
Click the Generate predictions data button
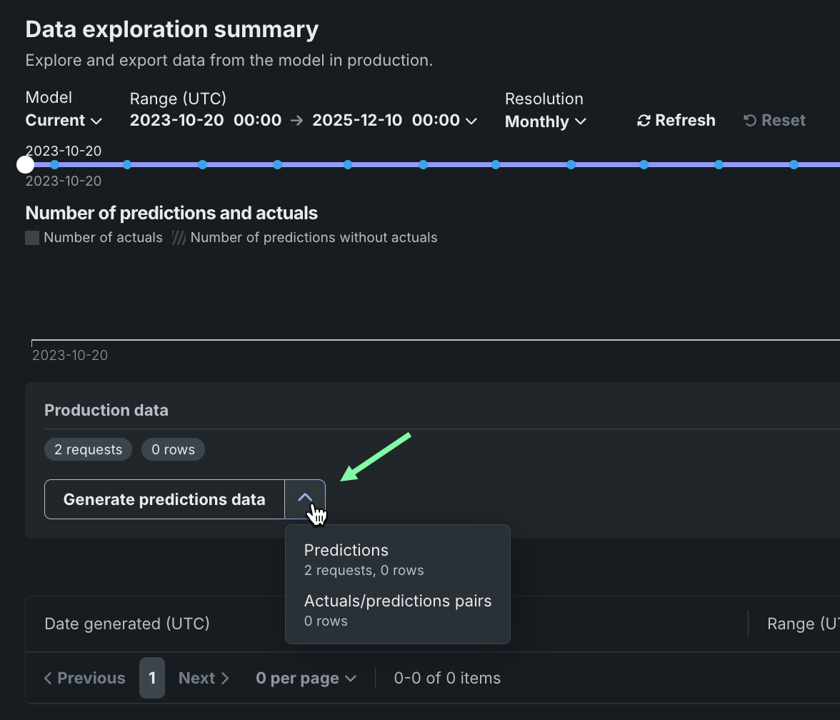pyautogui.click(x=164, y=499)
